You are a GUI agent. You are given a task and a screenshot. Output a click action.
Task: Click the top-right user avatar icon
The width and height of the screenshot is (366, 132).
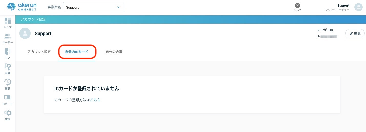click(x=359, y=7)
